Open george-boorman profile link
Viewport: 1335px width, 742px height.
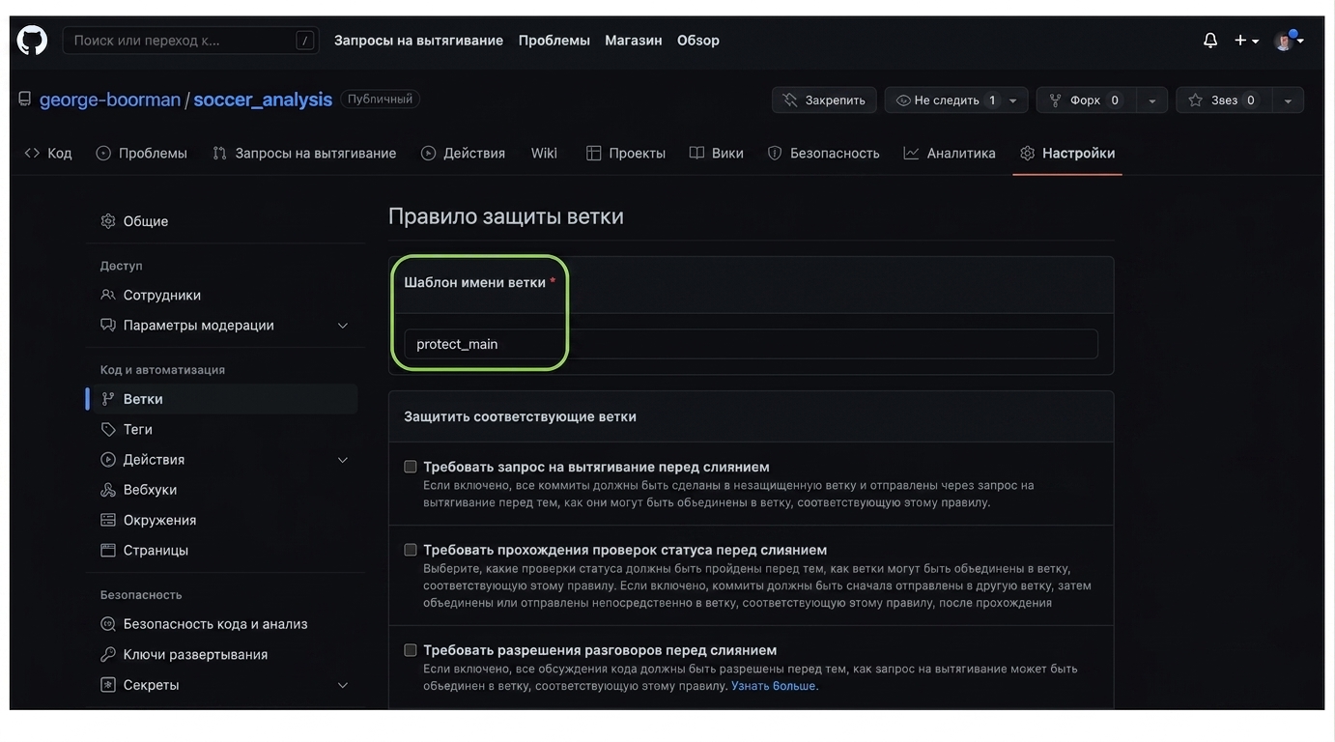click(x=110, y=100)
